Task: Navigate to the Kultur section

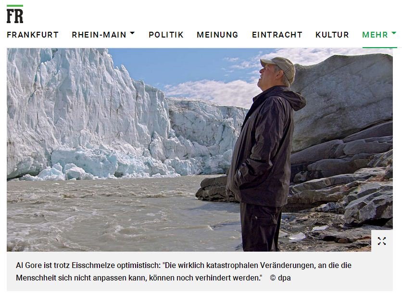Action: pyautogui.click(x=332, y=35)
